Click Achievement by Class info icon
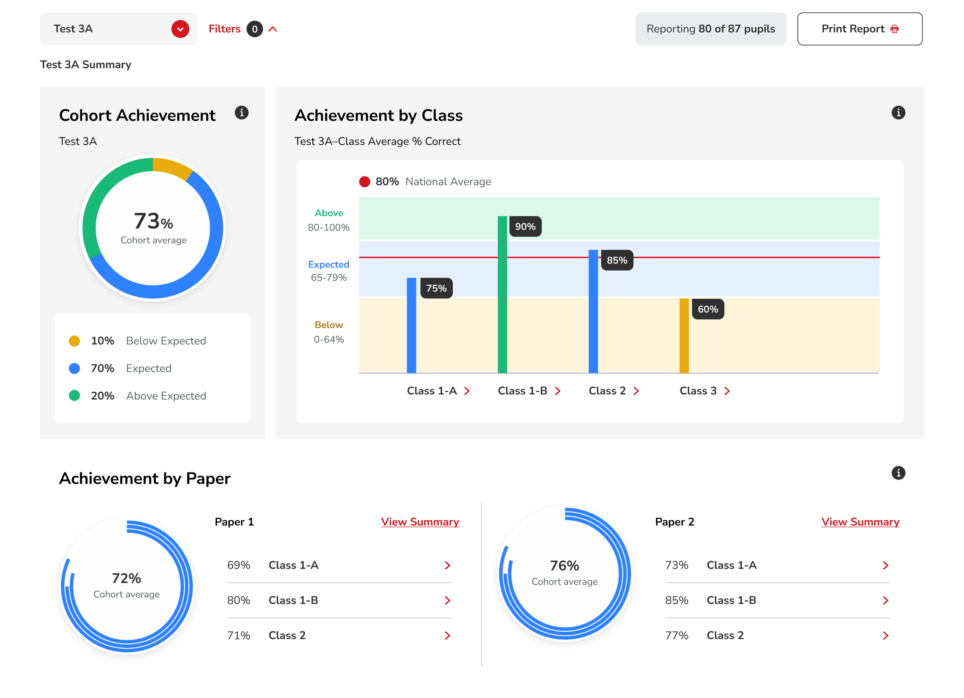Viewport: 964px width, 698px height. pos(898,113)
